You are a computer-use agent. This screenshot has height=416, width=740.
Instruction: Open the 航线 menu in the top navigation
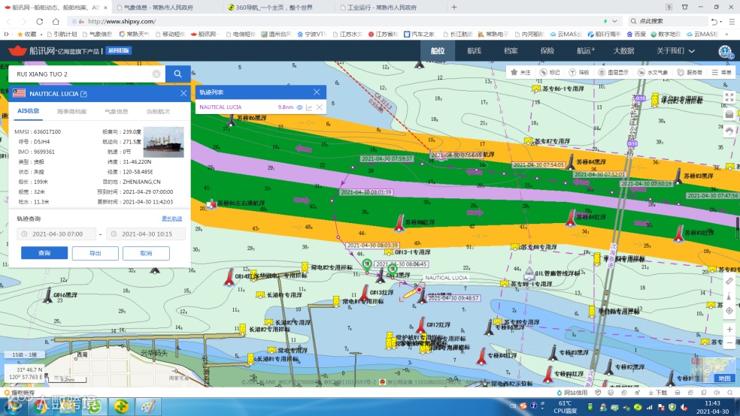click(474, 51)
